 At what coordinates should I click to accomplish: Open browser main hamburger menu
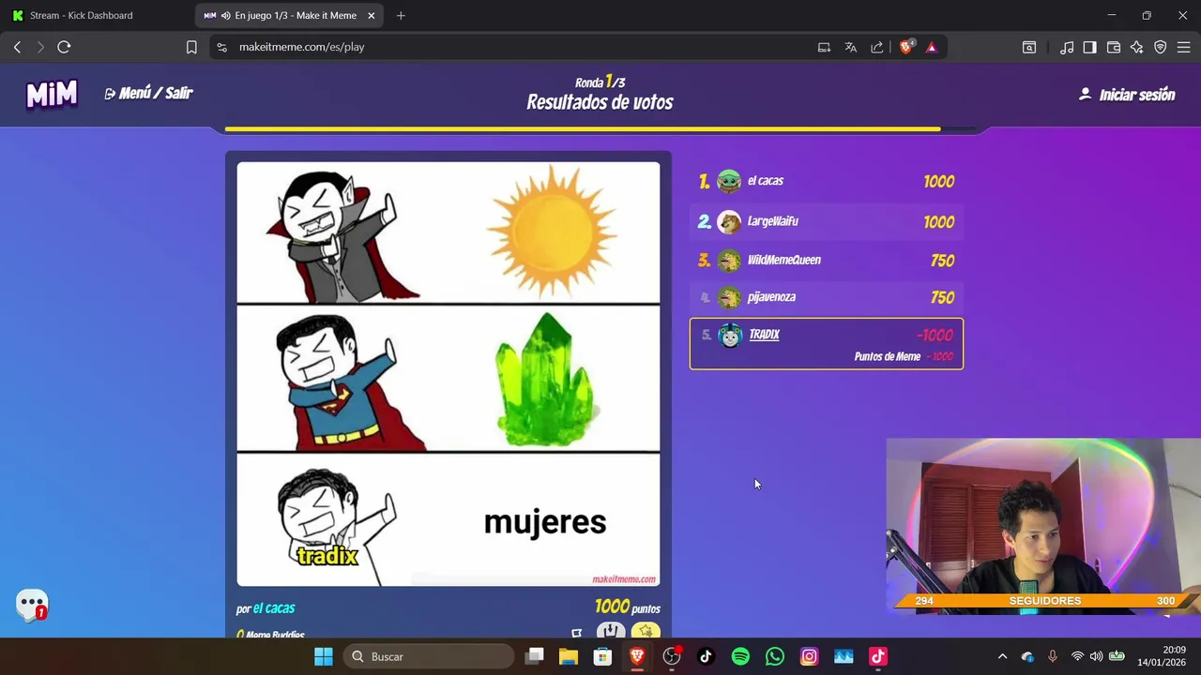point(1183,47)
